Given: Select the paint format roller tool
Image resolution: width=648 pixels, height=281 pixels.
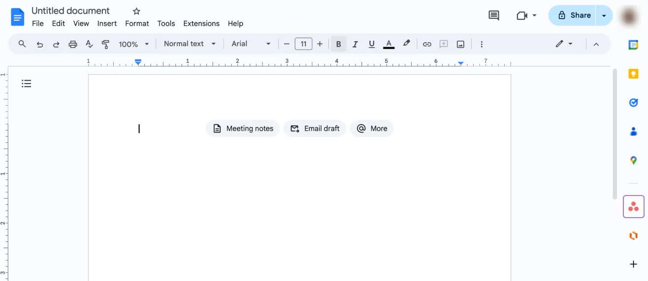Looking at the screenshot, I should [105, 44].
